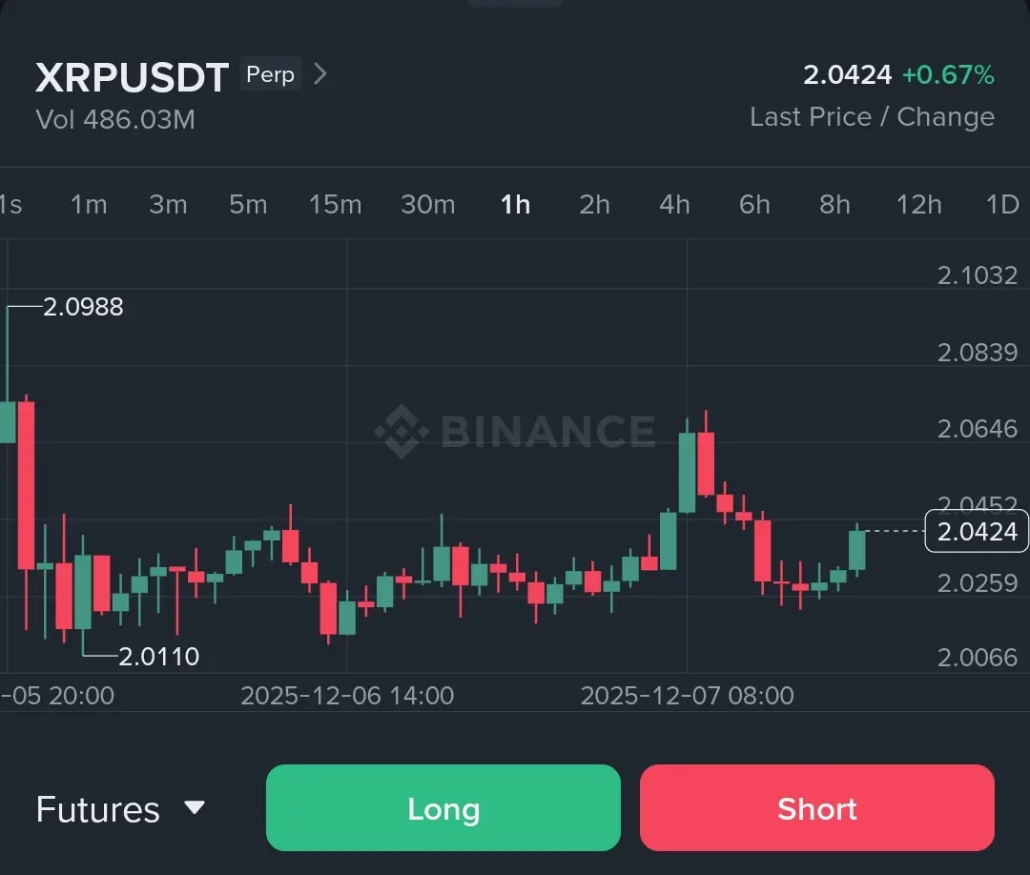Click the Short button
This screenshot has height=875, width=1030.
pos(817,808)
